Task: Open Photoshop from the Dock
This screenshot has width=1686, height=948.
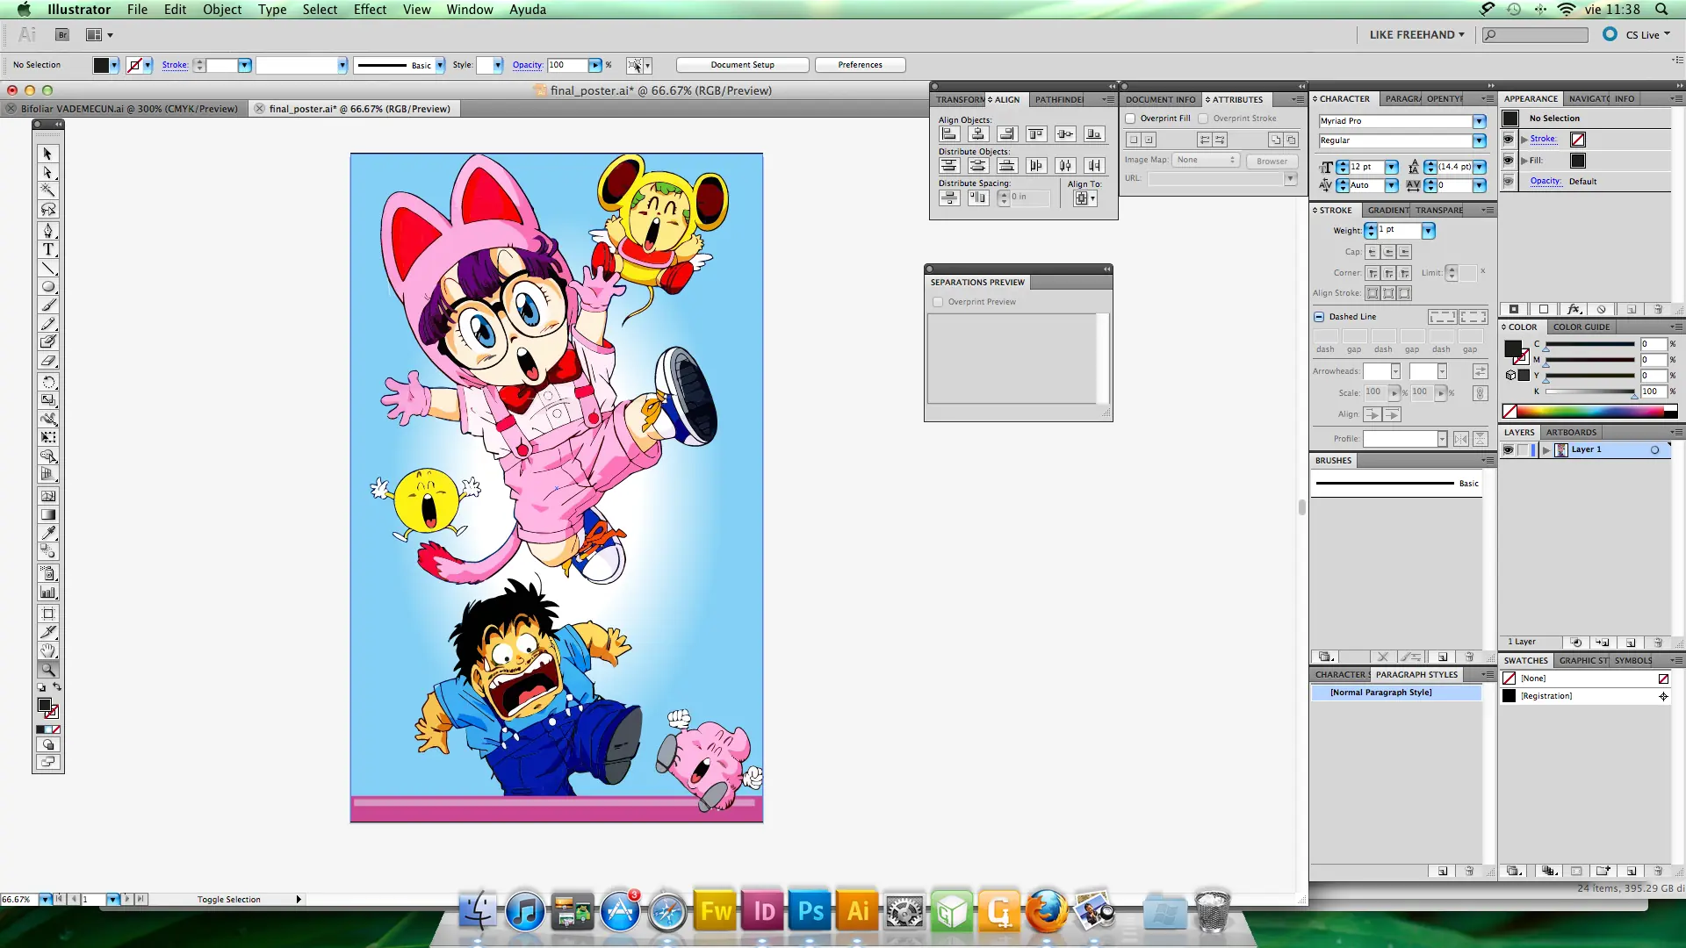Action: tap(811, 912)
